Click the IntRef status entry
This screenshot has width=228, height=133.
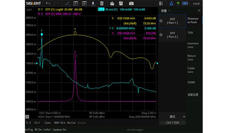coord(47,129)
